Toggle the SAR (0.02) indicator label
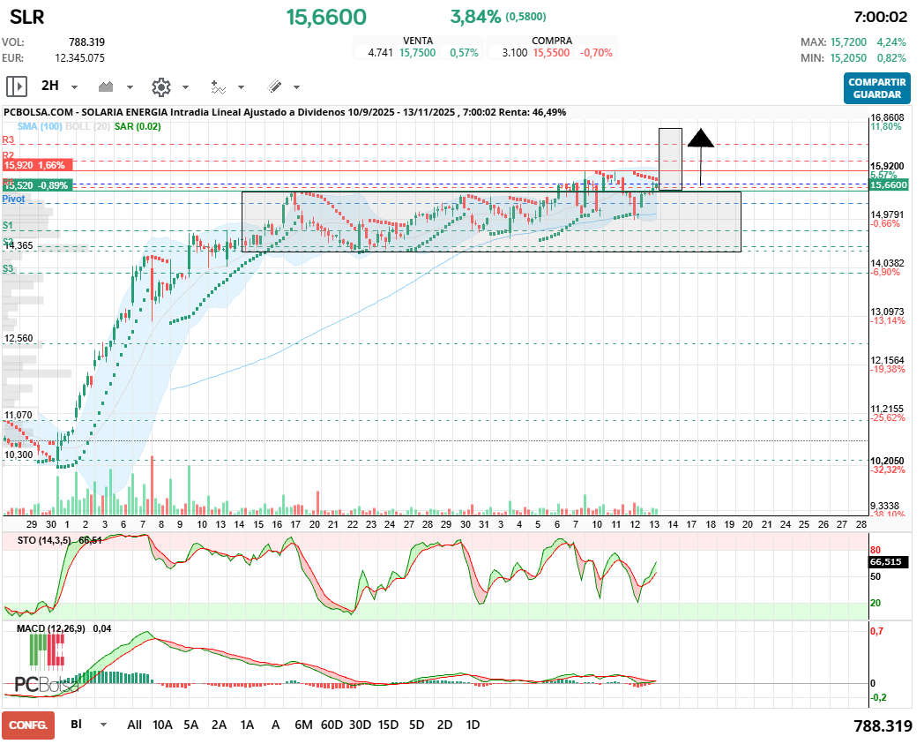Screen dimensions: 924x744 [138, 127]
